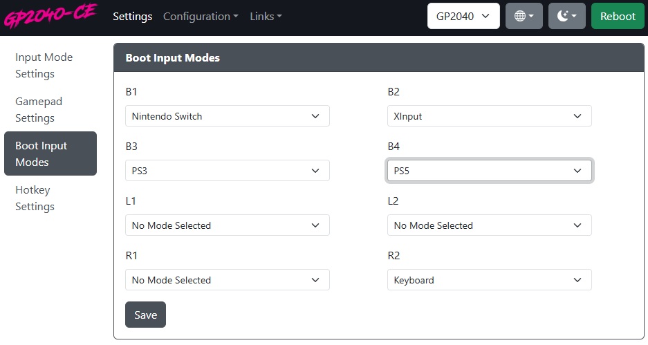Image resolution: width=648 pixels, height=345 pixels.
Task: Switch to Input Mode Settings
Action: coord(44,66)
